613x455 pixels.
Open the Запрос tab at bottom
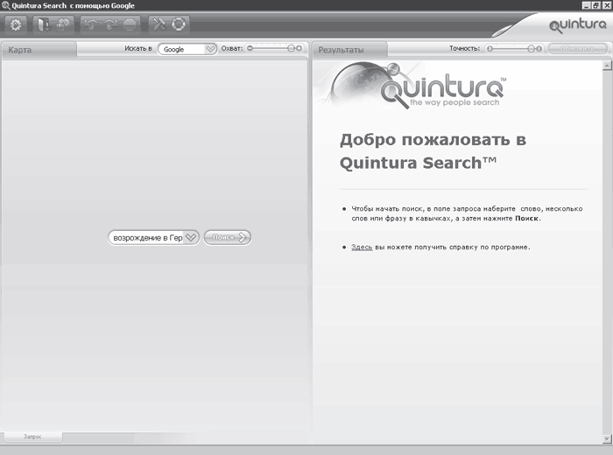[x=32, y=436]
